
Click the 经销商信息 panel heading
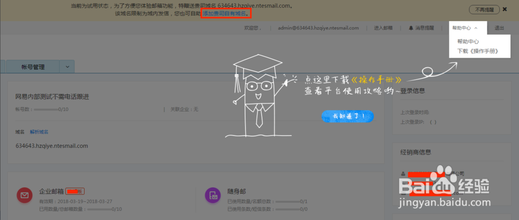[x=416, y=152]
